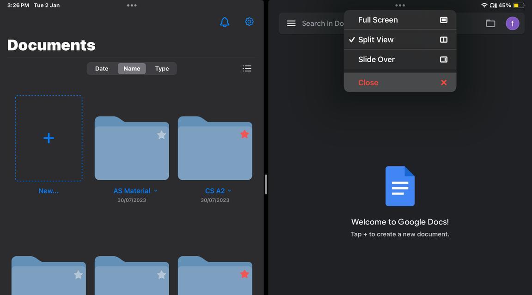
Task: Sort documents by Name
Action: pyautogui.click(x=132, y=69)
